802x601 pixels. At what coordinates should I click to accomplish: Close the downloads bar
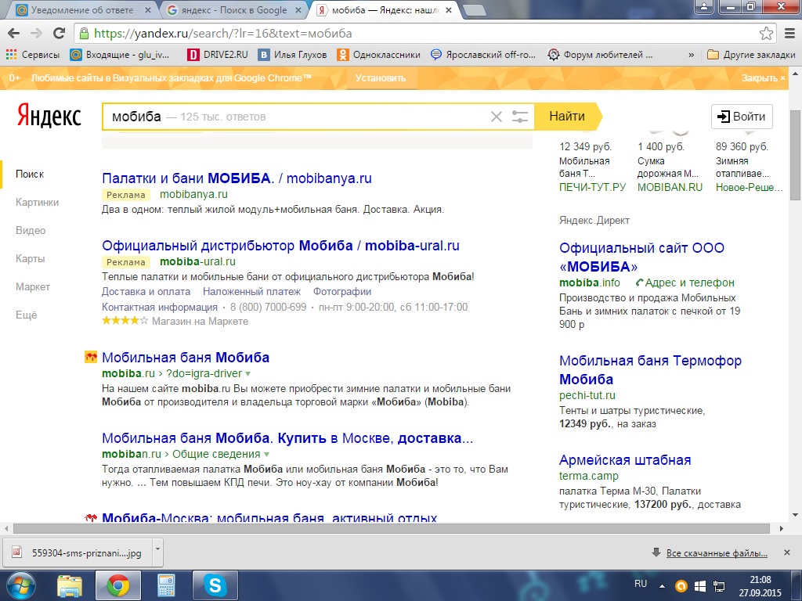(x=787, y=552)
